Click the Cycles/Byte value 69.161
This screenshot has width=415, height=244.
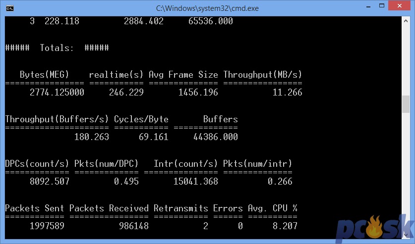pos(154,137)
